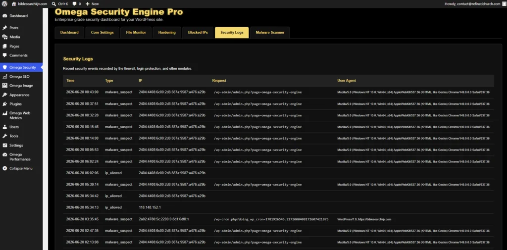Click ip_allowed in the 06:02:06 row
This screenshot has height=250, width=507.
point(113,173)
